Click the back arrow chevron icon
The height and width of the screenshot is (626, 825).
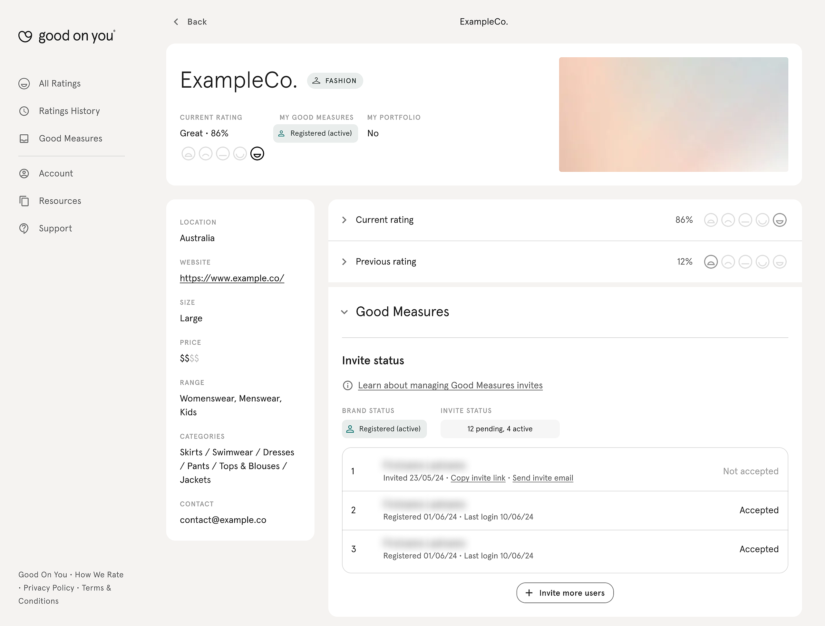pos(176,22)
